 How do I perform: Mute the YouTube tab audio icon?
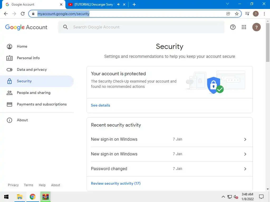(x=118, y=4)
